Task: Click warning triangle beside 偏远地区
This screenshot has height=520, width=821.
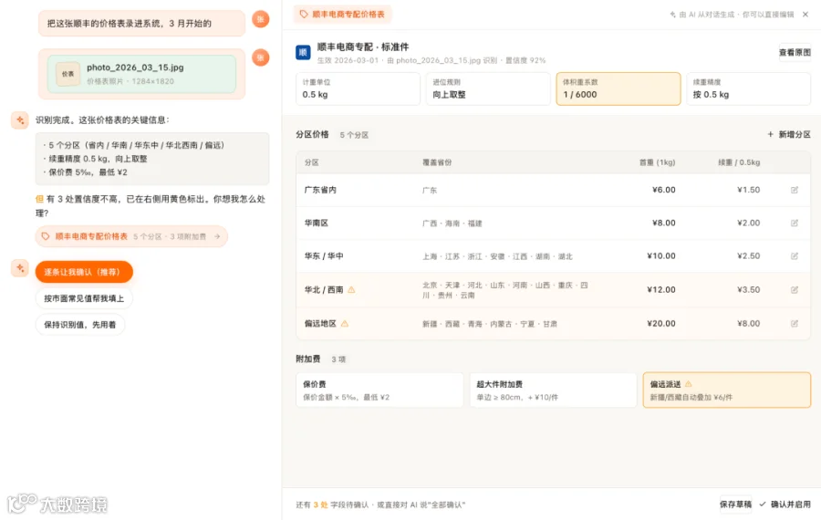Action: pos(345,324)
